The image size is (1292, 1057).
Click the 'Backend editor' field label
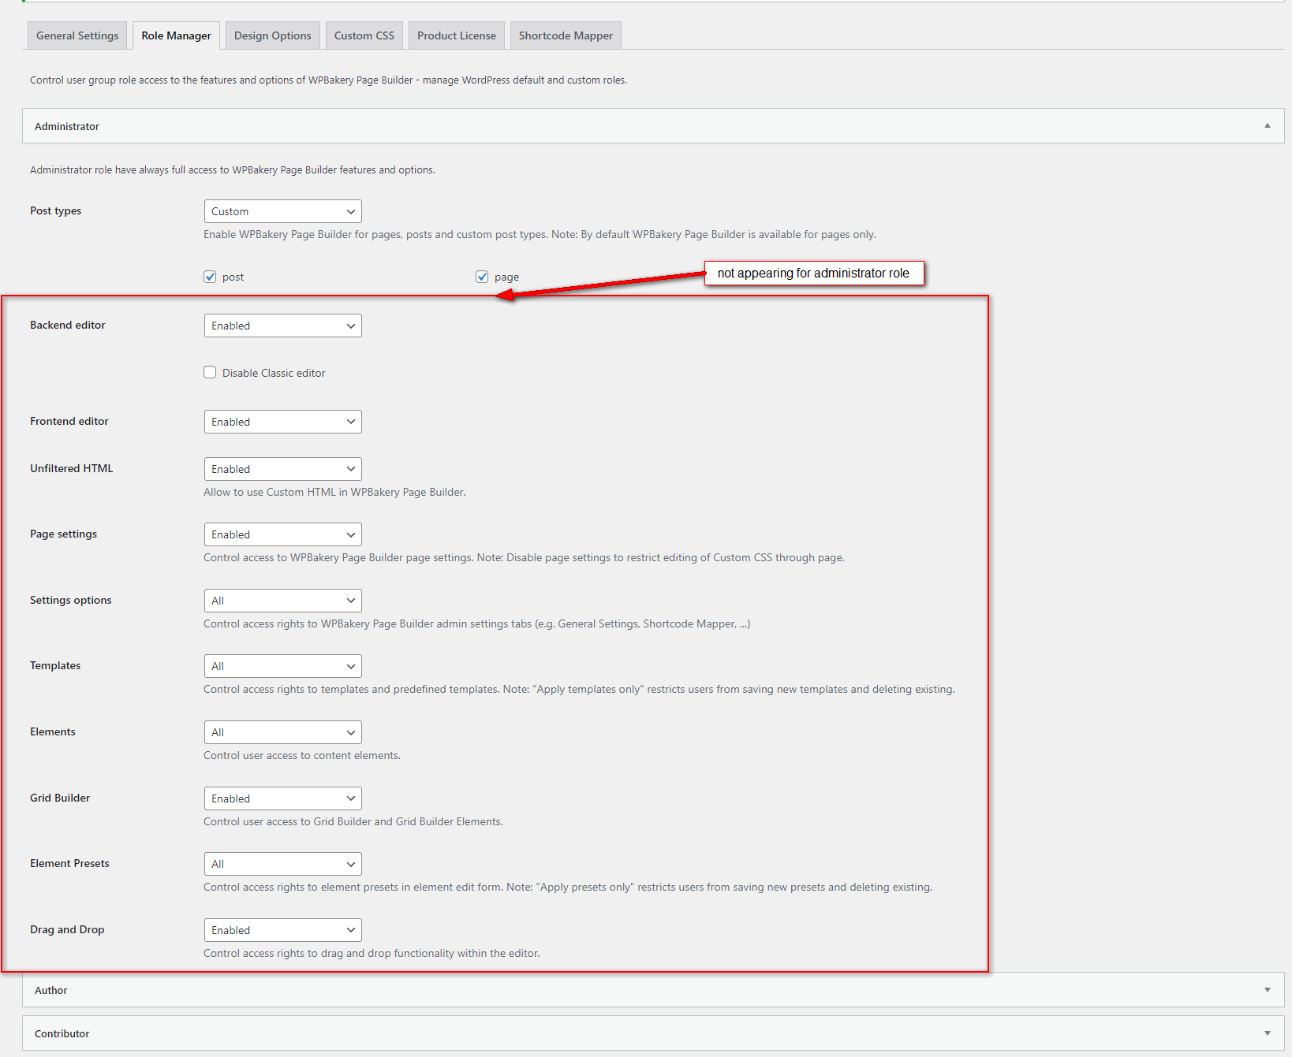pyautogui.click(x=68, y=325)
